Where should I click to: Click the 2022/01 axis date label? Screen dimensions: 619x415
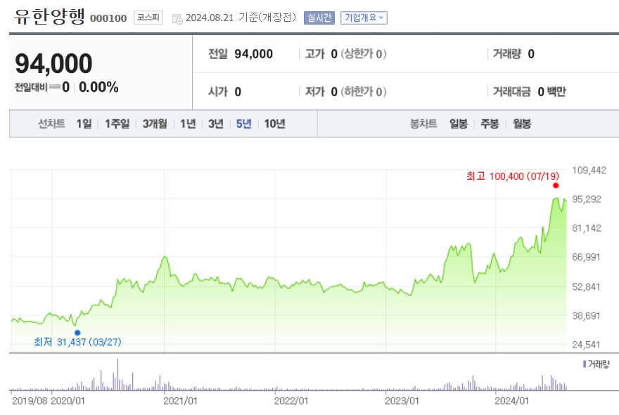click(x=291, y=401)
